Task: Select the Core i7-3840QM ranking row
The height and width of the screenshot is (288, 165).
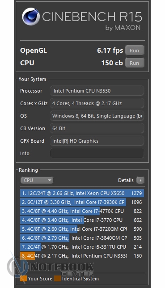Action: [x=82, y=238]
